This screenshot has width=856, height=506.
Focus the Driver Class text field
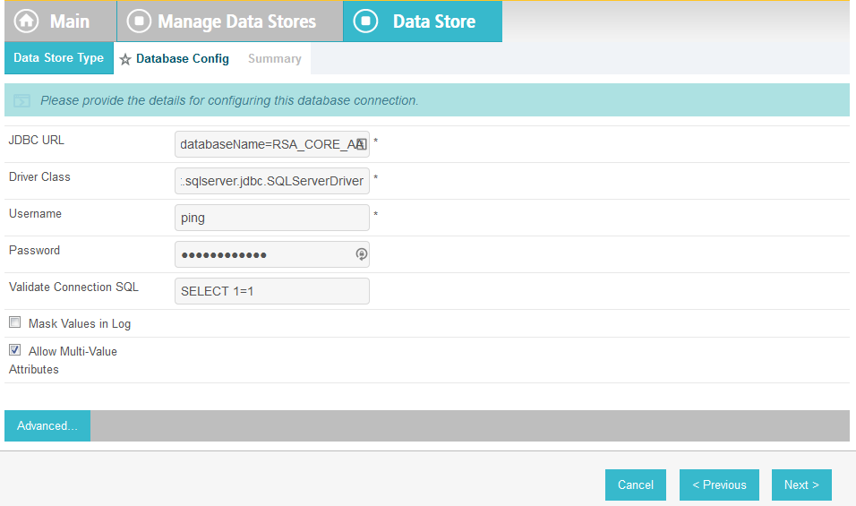click(x=271, y=181)
